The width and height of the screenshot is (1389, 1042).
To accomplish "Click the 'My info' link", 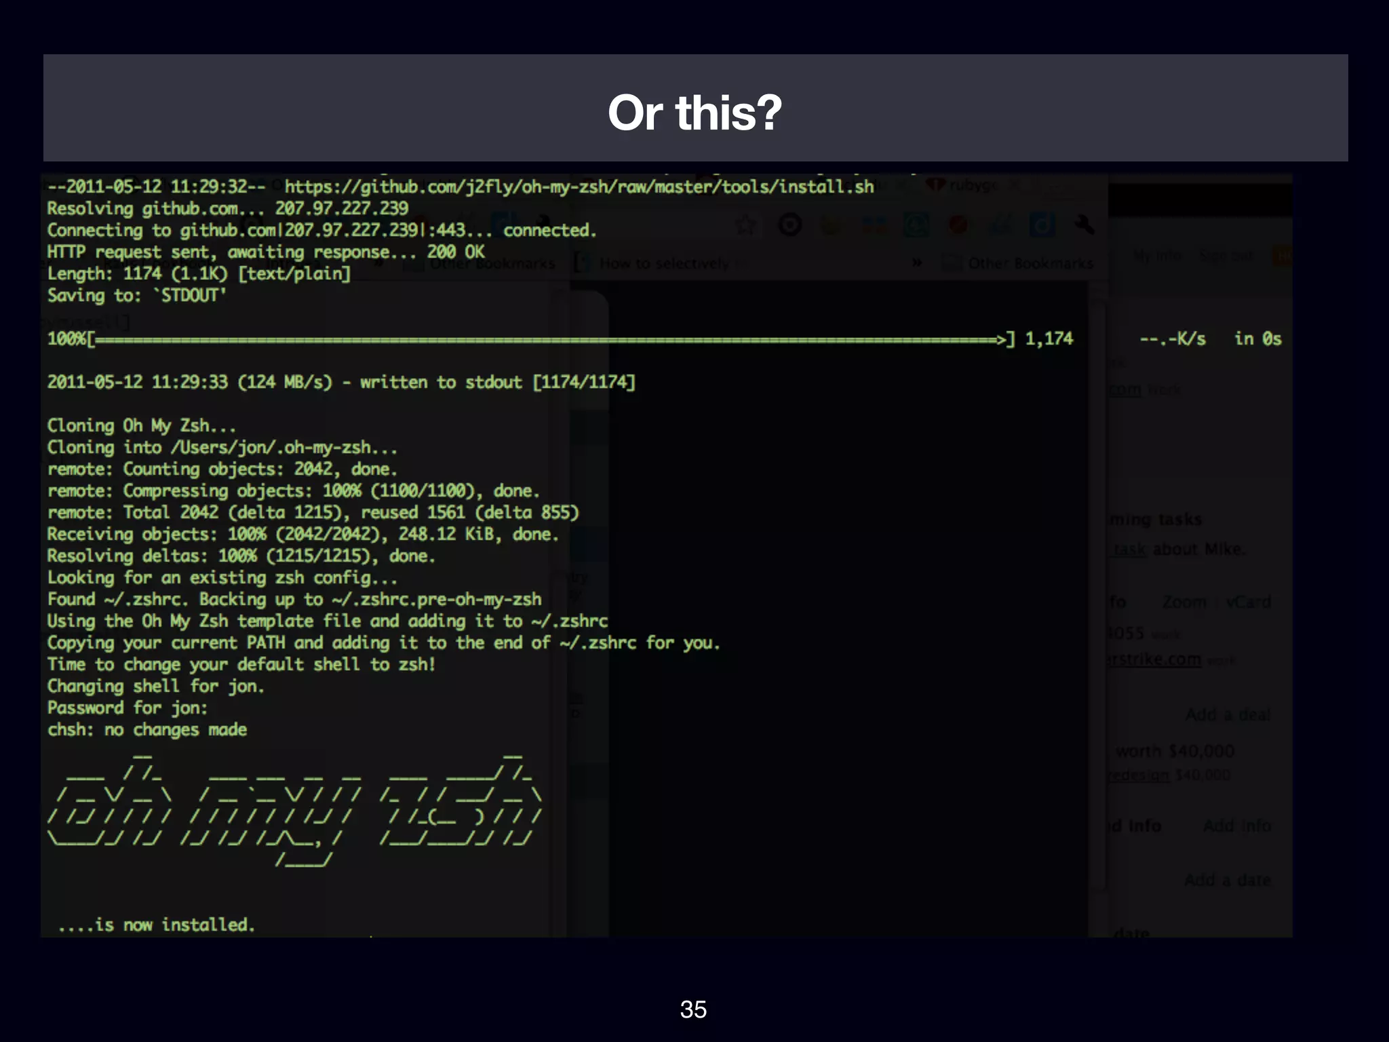I will point(1157,256).
